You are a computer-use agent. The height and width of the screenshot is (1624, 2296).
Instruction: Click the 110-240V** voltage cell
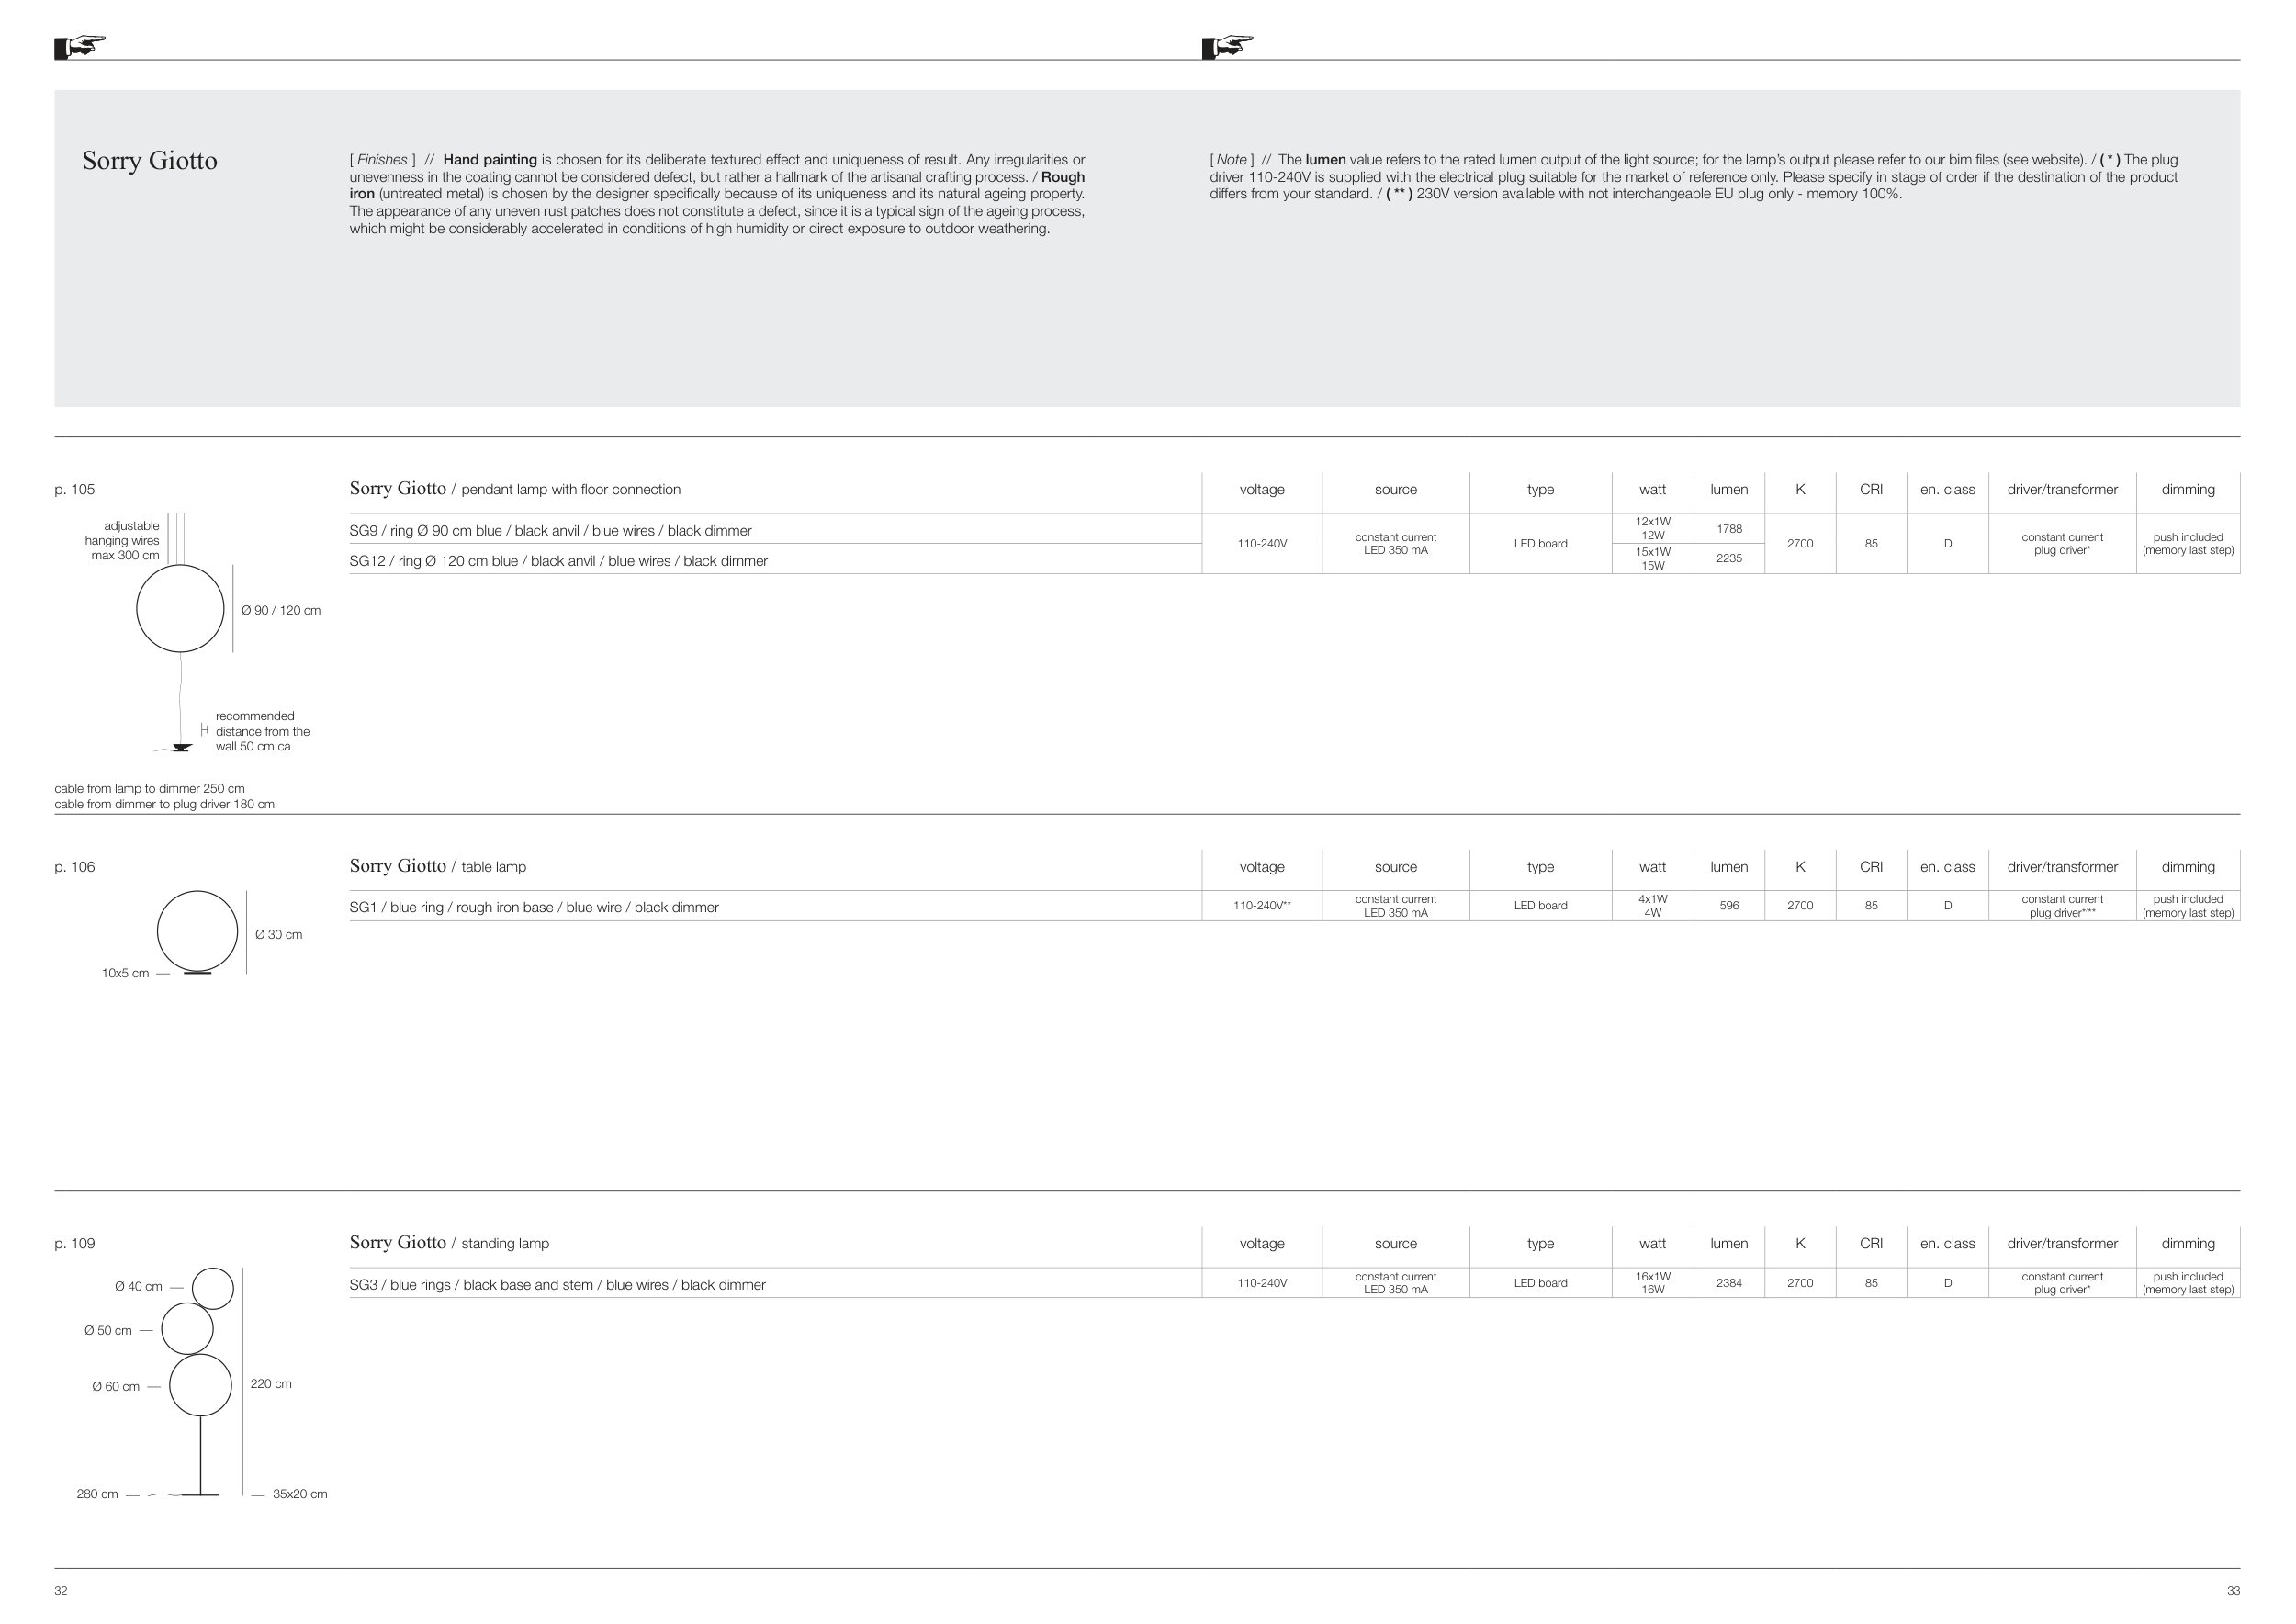(x=1261, y=906)
